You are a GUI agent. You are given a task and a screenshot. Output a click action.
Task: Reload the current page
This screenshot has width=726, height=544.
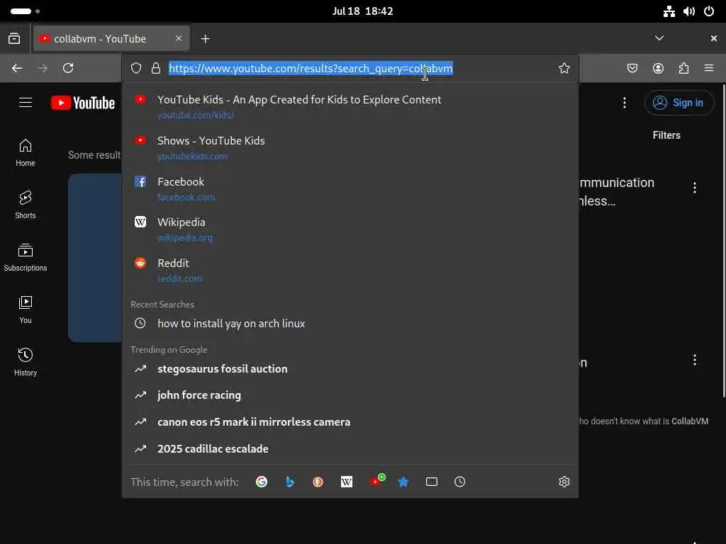pos(68,68)
